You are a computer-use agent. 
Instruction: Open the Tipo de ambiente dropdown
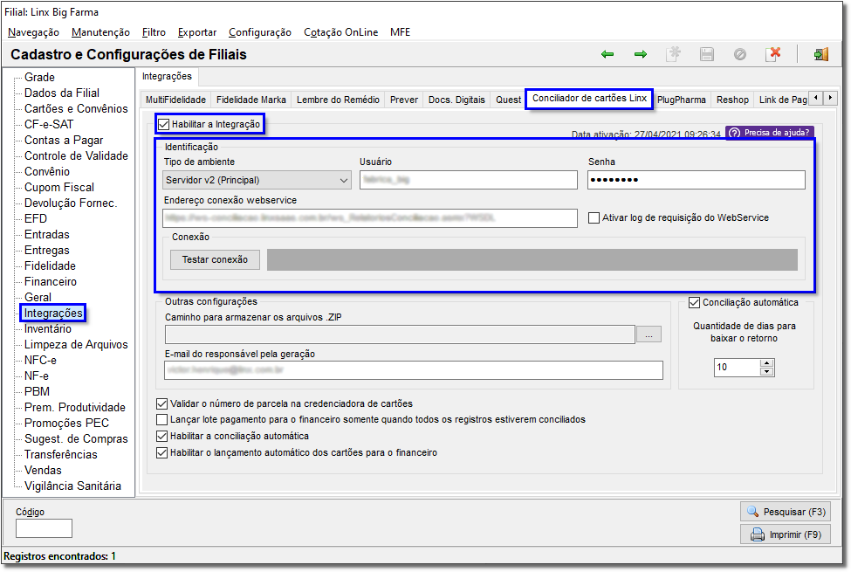(x=257, y=181)
